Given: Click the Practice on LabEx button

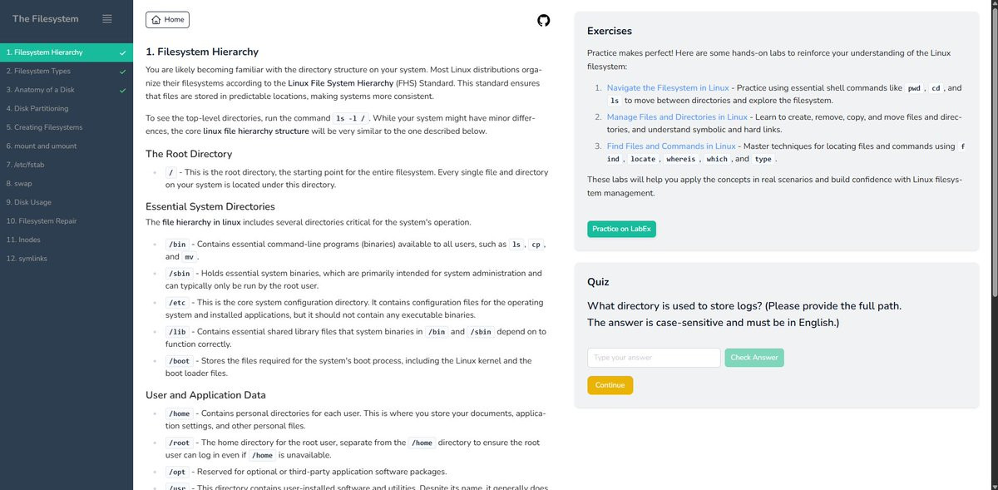Looking at the screenshot, I should (621, 229).
